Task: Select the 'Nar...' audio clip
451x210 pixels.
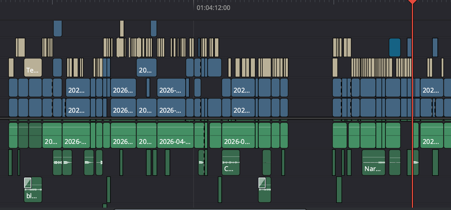Action: (x=374, y=163)
